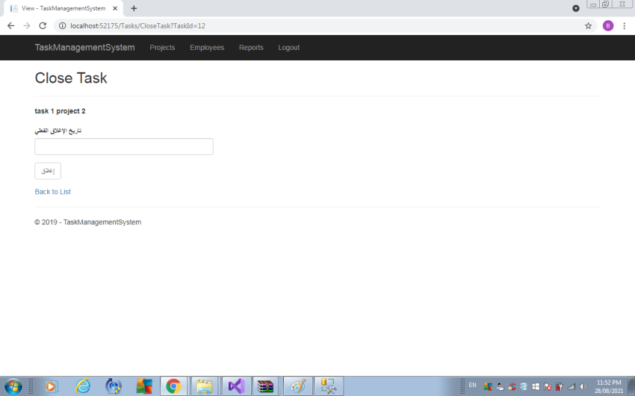The height and width of the screenshot is (396, 635).
Task: Open the Reports menu item
Action: (x=251, y=47)
